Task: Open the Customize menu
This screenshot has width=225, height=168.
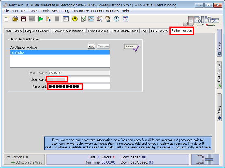Action: pos(80,11)
